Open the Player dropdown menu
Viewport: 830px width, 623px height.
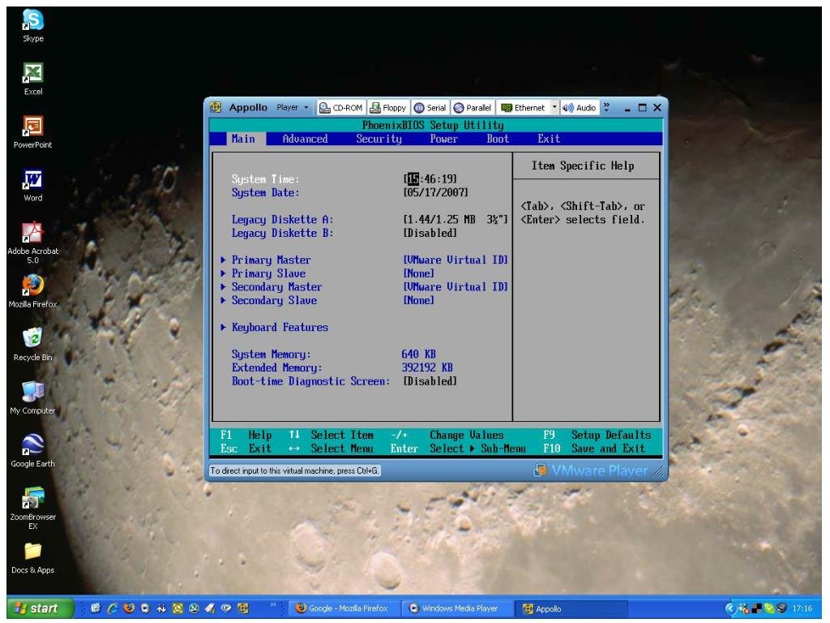pos(292,108)
